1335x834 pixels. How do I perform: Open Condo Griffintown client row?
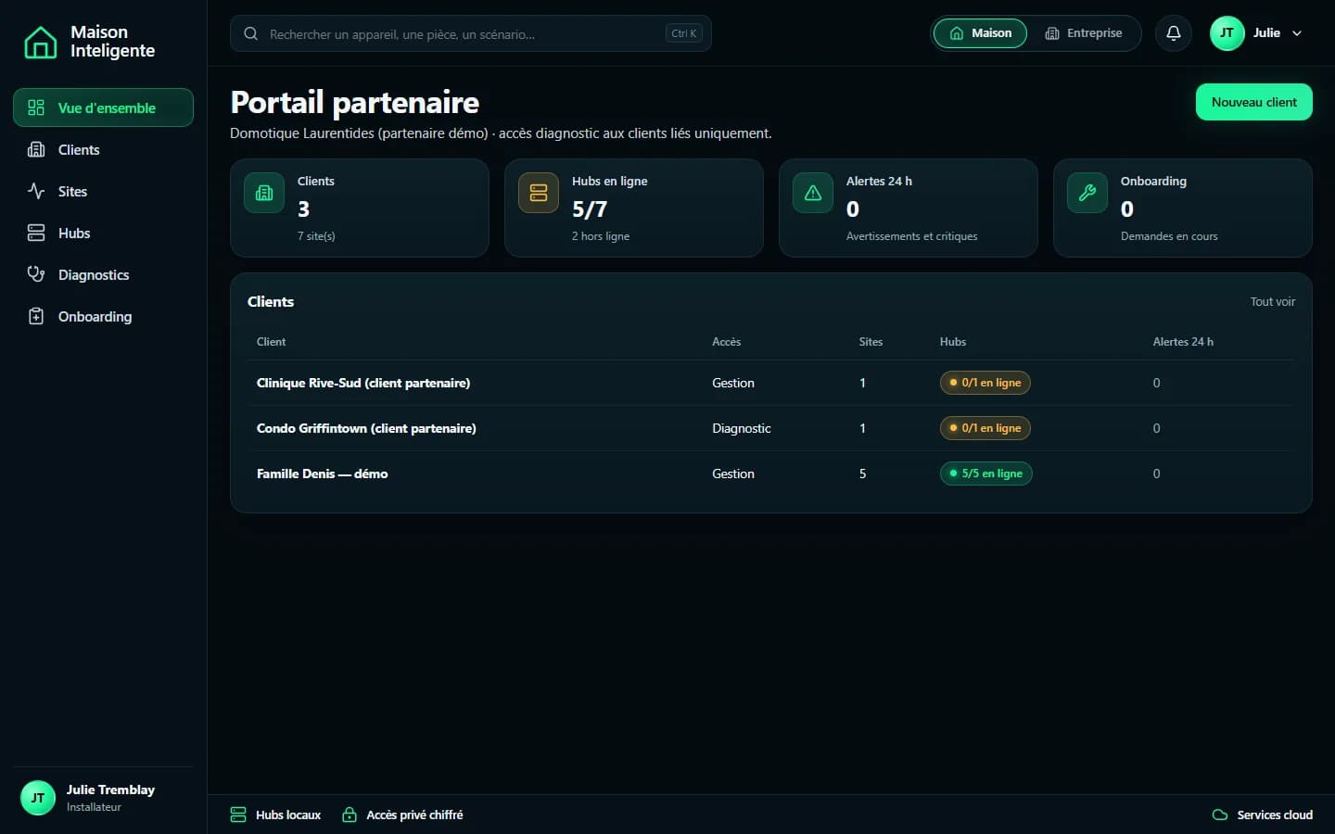[x=770, y=428]
